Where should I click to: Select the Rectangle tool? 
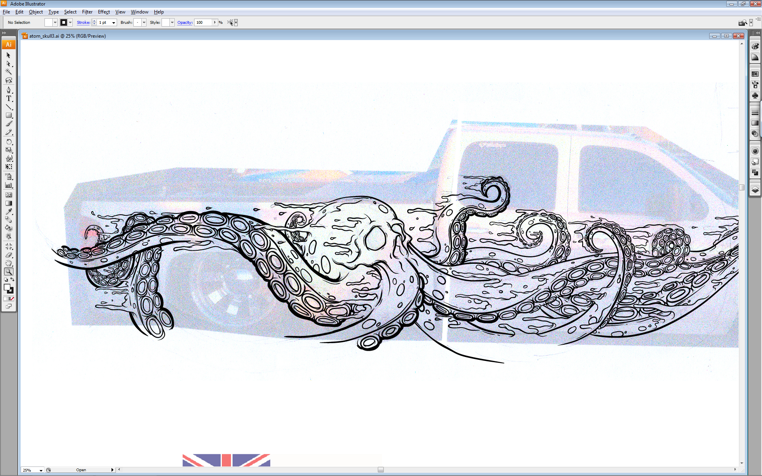8,115
